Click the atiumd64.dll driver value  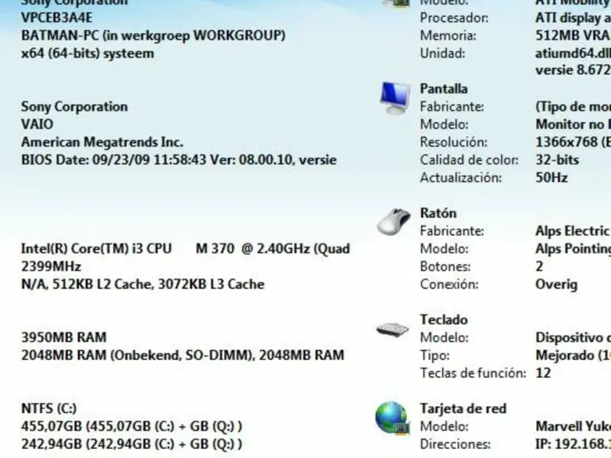coord(574,53)
